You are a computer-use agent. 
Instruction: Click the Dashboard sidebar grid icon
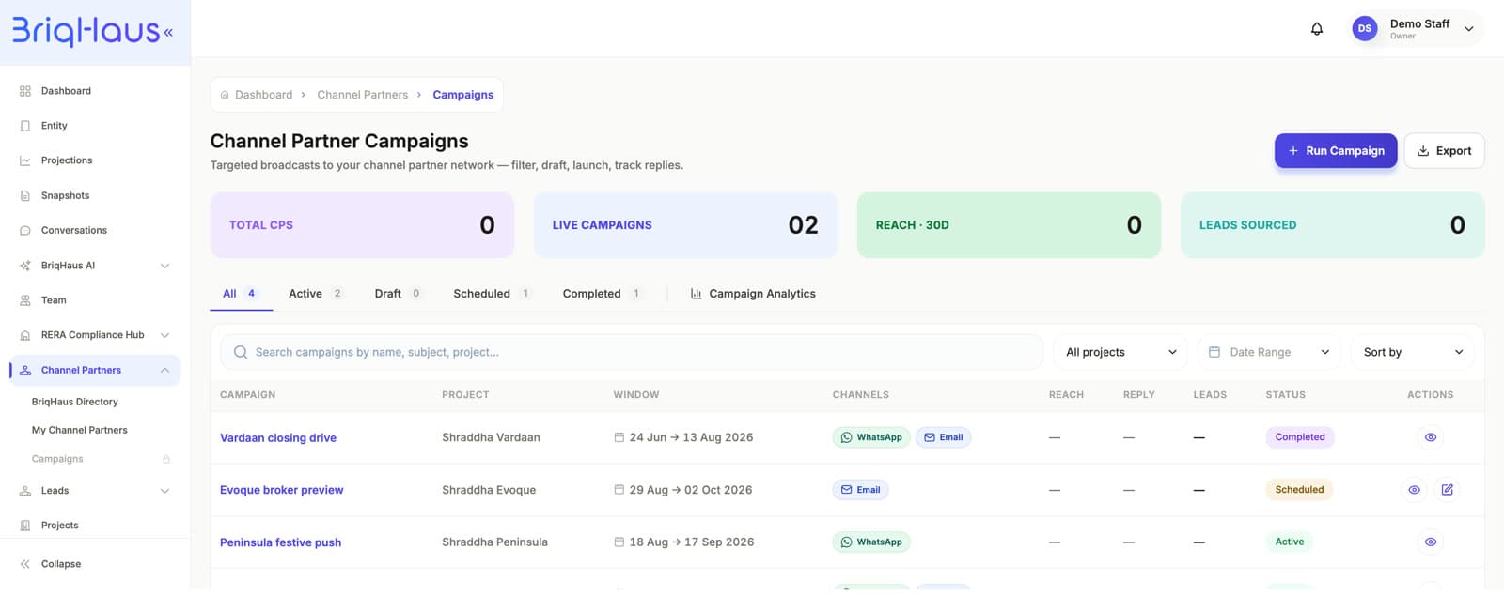click(x=25, y=91)
